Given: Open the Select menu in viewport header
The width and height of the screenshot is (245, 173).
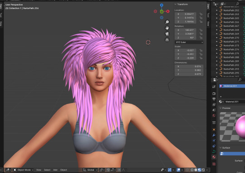Looking at the screenshot, I should point(47,170).
